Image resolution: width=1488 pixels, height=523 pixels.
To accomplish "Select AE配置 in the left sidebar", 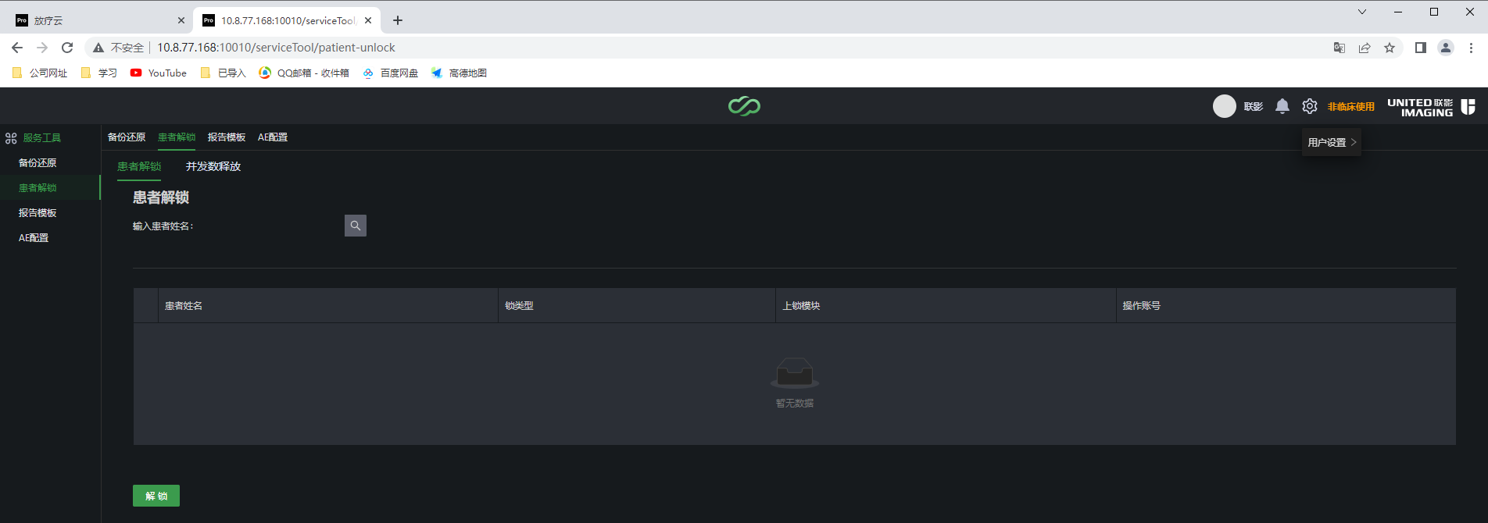I will click(34, 238).
